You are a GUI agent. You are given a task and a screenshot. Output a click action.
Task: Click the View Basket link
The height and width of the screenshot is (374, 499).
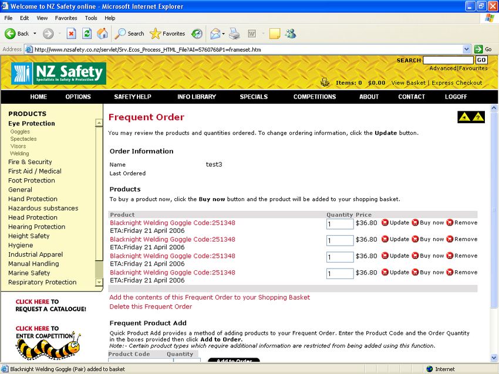[409, 83]
